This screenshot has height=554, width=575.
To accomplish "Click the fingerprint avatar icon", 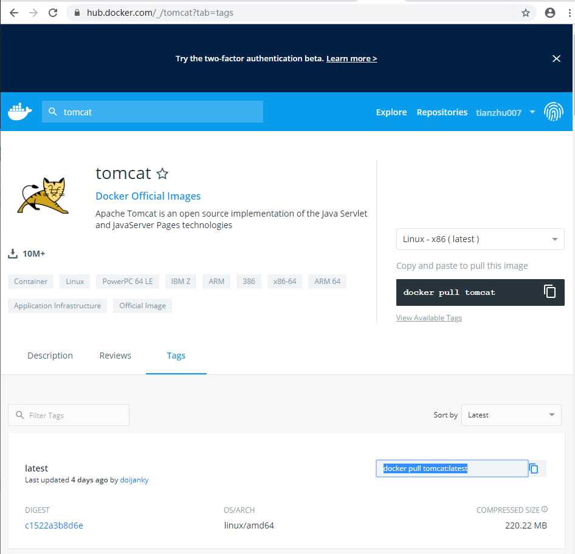I will (x=553, y=112).
